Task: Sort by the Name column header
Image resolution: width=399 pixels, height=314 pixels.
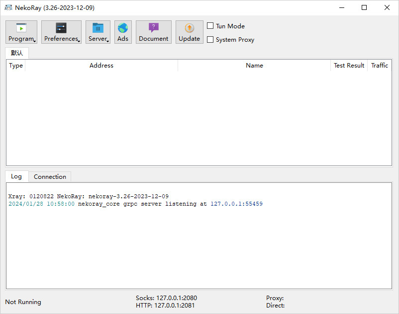Action: click(254, 66)
